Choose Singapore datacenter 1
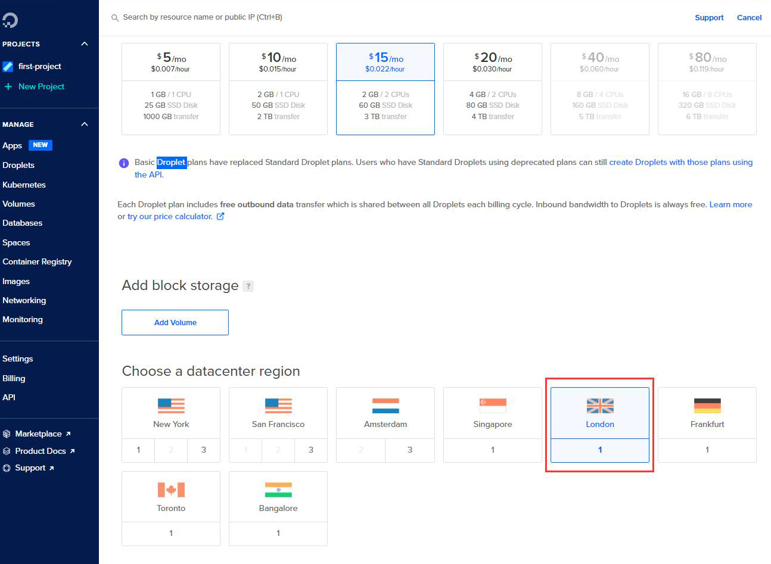The image size is (771, 564). click(493, 450)
